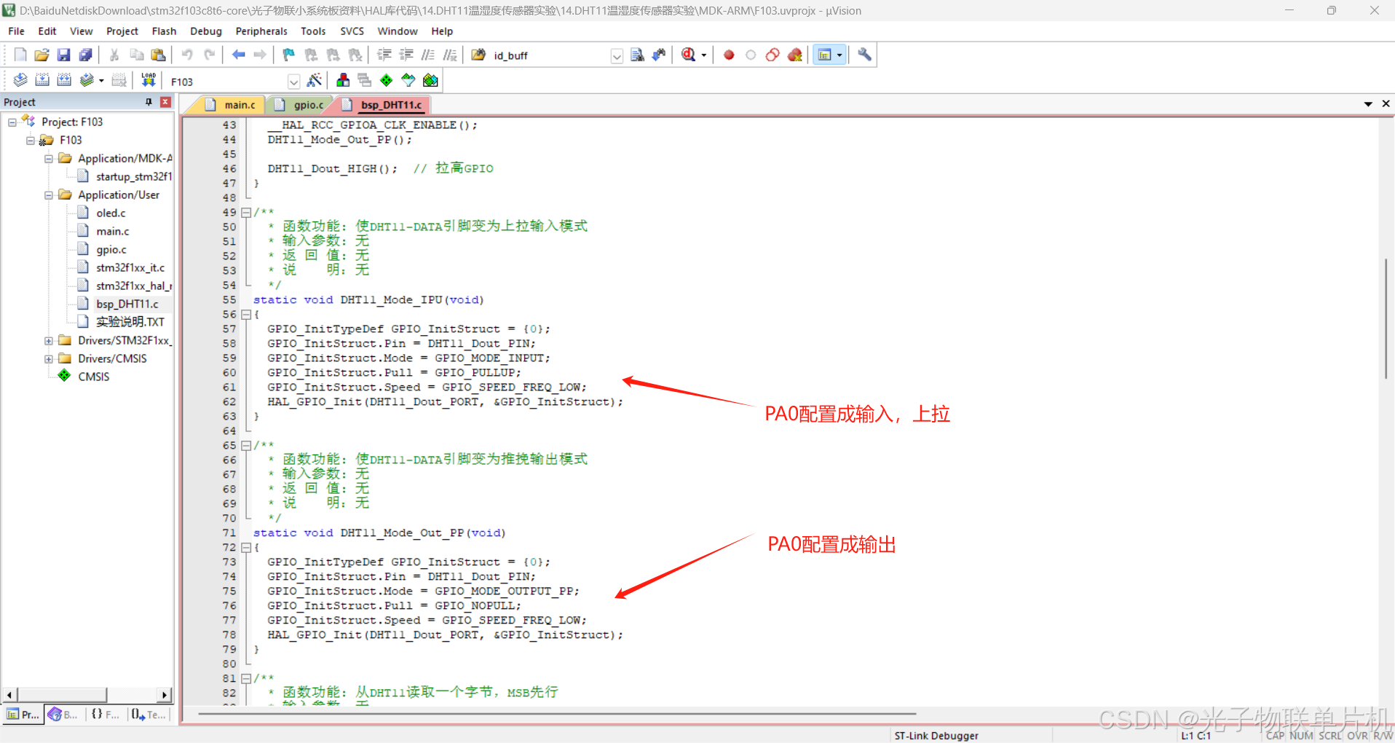This screenshot has width=1395, height=743.
Task: Click the editor vertical scrollbar thumb
Action: [1386, 318]
